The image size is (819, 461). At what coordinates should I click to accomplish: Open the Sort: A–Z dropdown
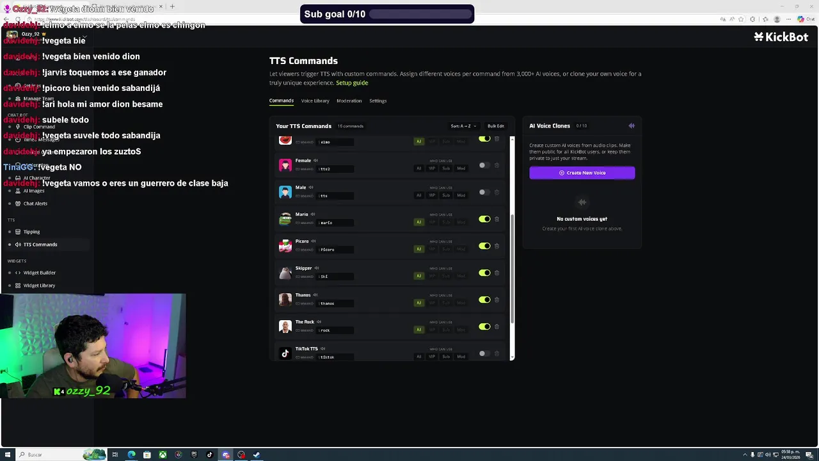pyautogui.click(x=463, y=126)
